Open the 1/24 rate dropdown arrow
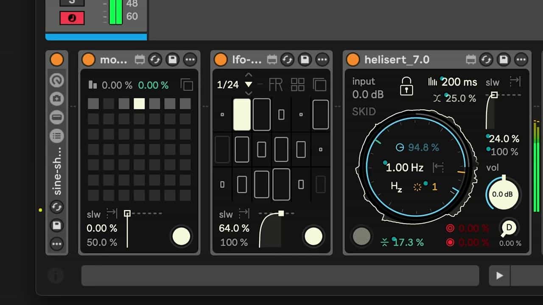Screen dimensions: 543x305 click(249, 85)
